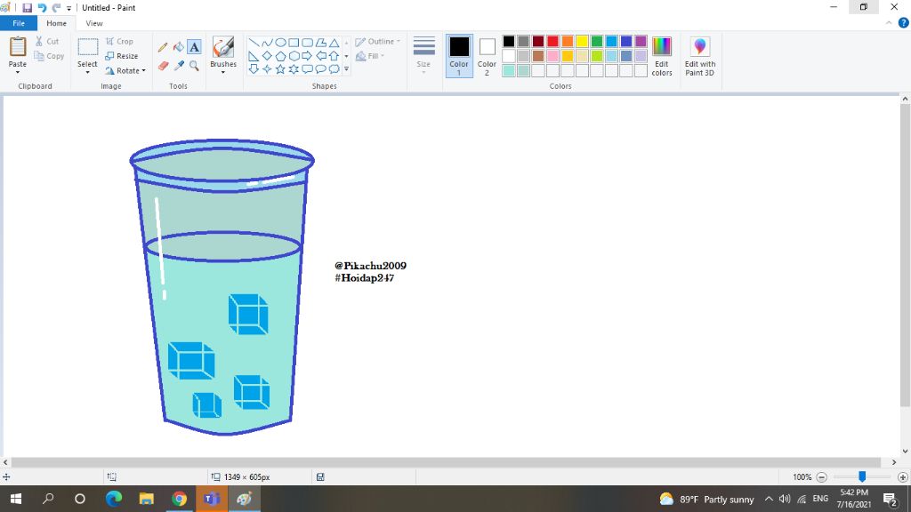Viewport: 911px width, 512px height.
Task: Click the vertical scrollbar down arrow
Action: [905, 451]
